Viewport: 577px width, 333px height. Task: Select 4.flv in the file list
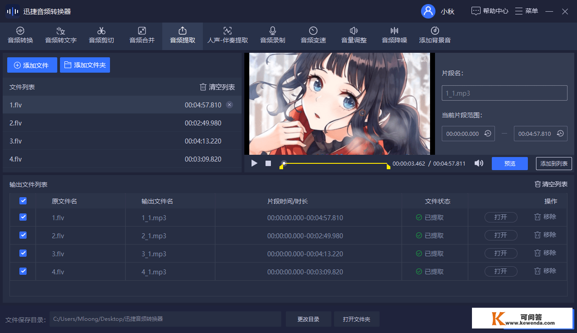coord(122,159)
